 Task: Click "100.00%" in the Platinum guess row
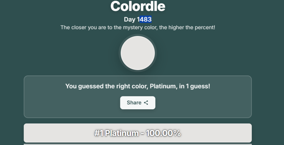point(164,133)
